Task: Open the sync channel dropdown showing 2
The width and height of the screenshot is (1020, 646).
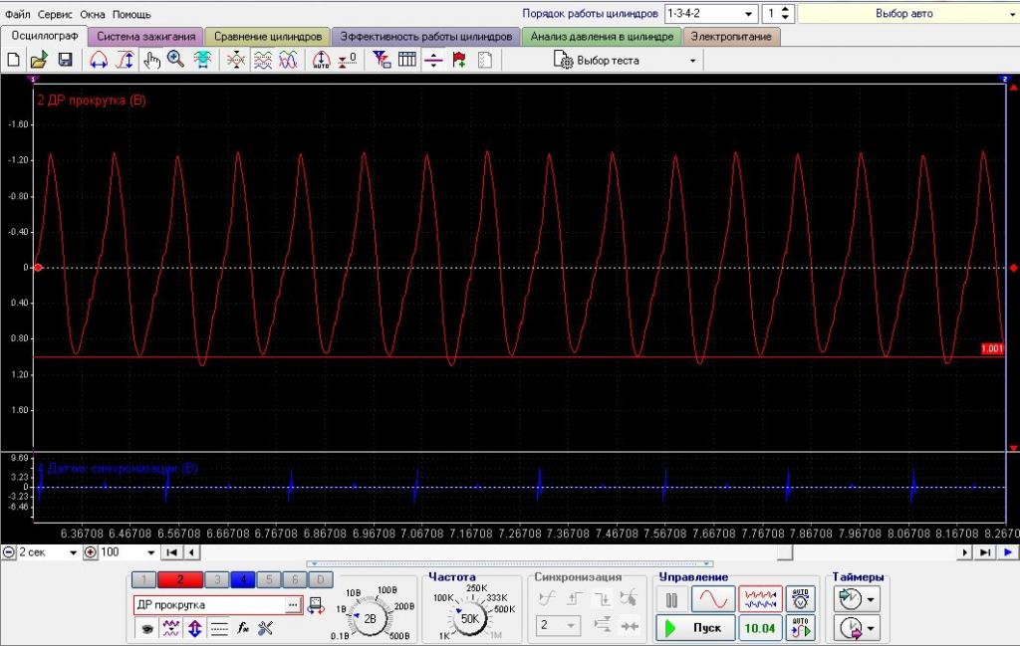Action: pos(571,625)
